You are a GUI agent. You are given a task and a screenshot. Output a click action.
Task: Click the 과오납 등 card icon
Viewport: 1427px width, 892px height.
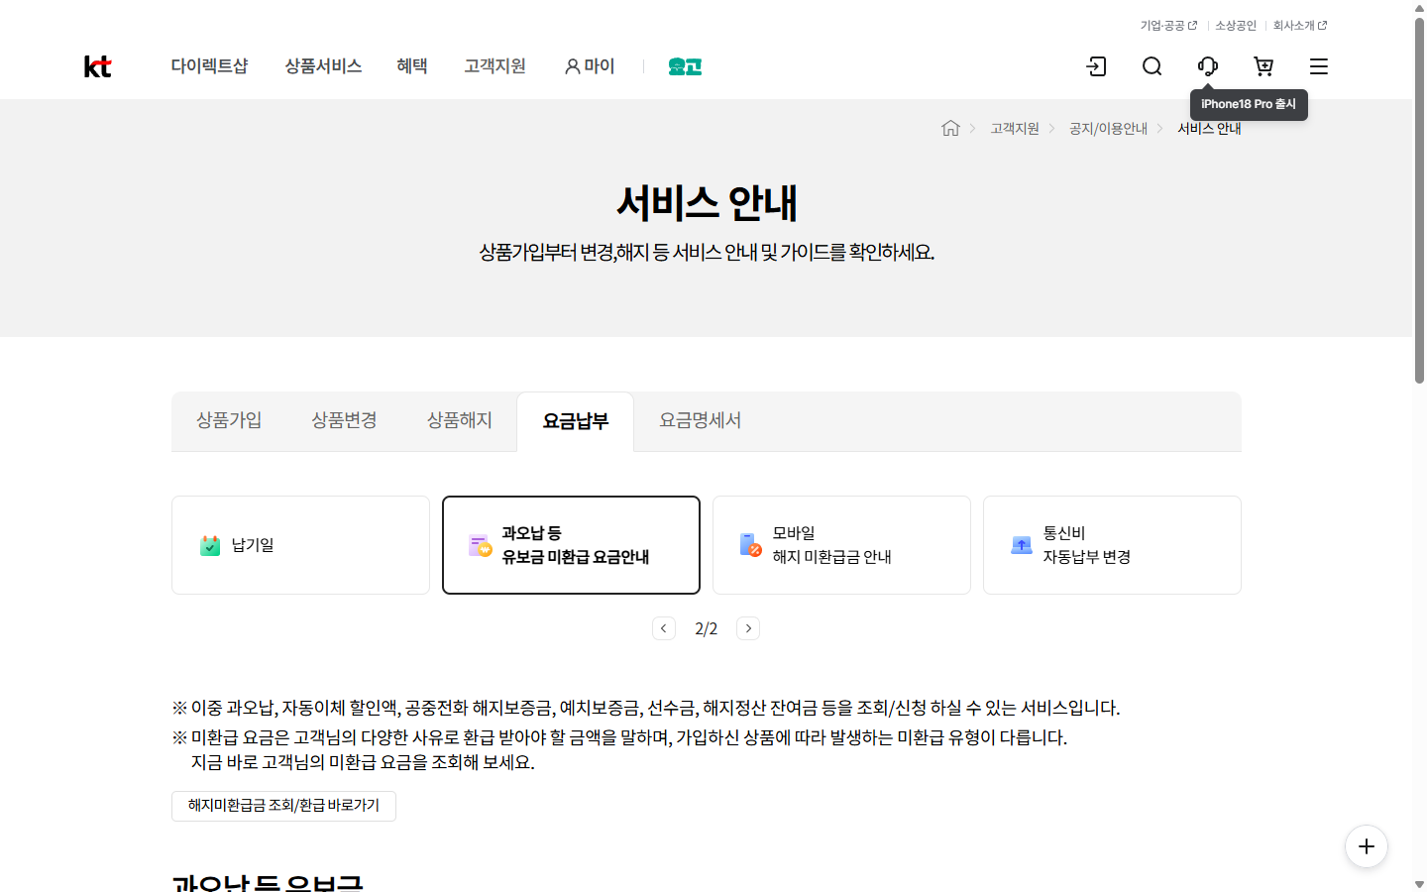tap(481, 545)
